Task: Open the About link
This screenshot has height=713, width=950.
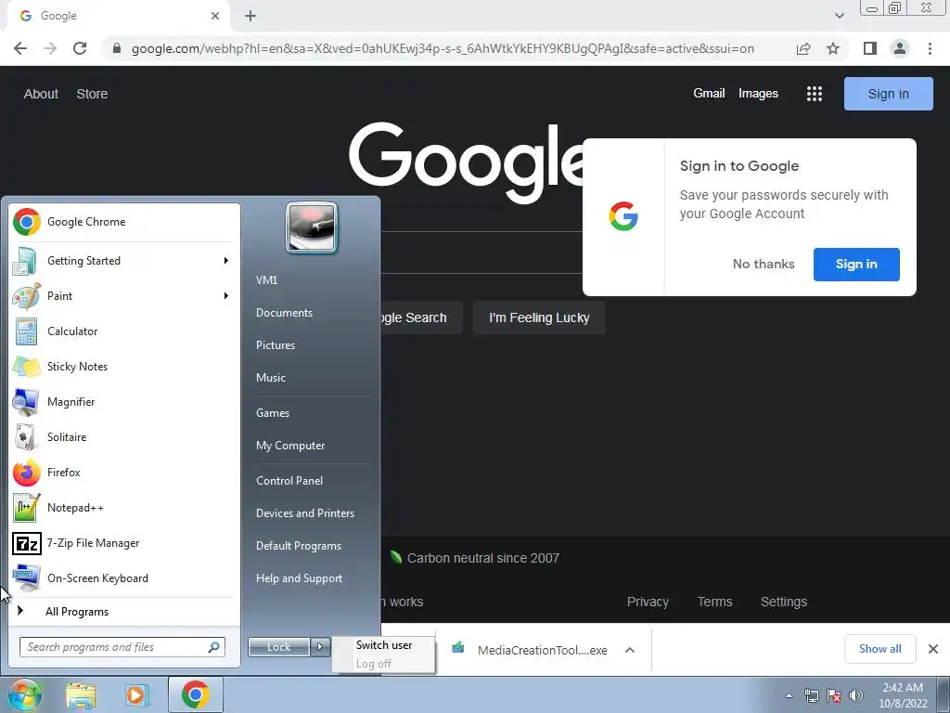Action: point(41,94)
